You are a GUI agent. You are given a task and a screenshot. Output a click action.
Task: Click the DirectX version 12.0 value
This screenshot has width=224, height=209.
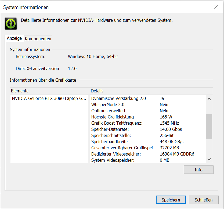[72, 69]
